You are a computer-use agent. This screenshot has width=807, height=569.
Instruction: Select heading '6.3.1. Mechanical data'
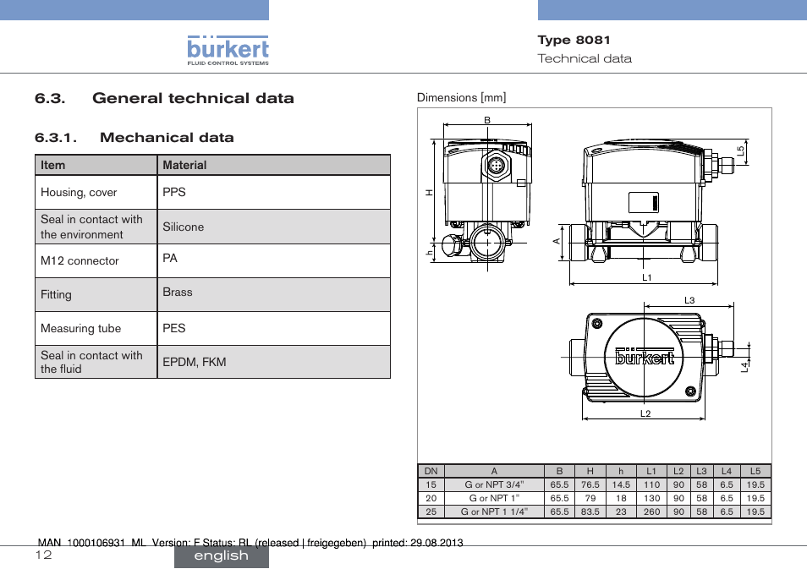(x=134, y=138)
